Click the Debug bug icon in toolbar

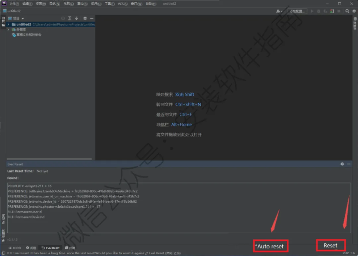coord(319,11)
